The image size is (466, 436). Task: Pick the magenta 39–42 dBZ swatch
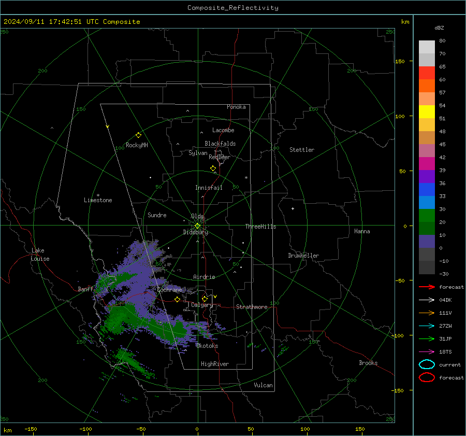(x=427, y=164)
